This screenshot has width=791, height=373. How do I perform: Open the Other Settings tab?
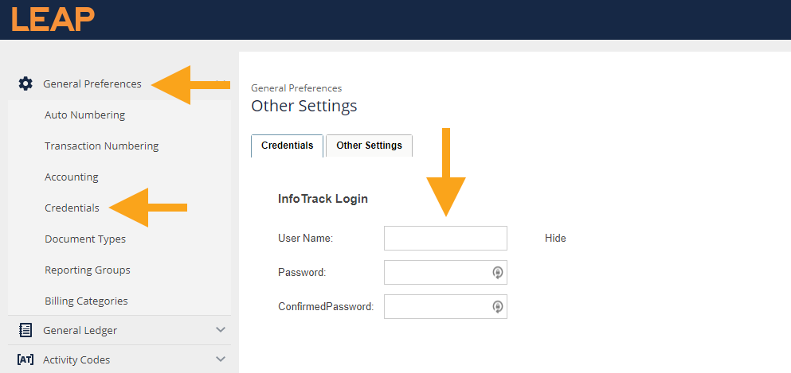tap(369, 146)
